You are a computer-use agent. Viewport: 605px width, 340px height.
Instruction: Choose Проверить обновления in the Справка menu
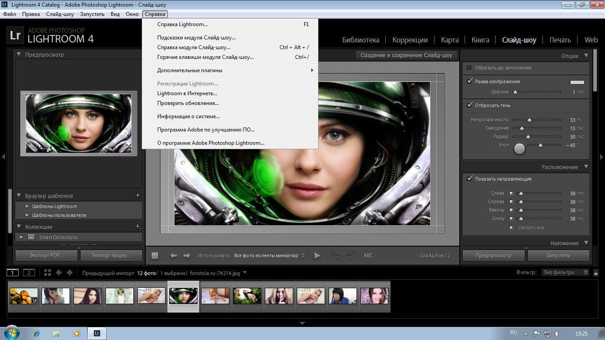click(x=188, y=103)
